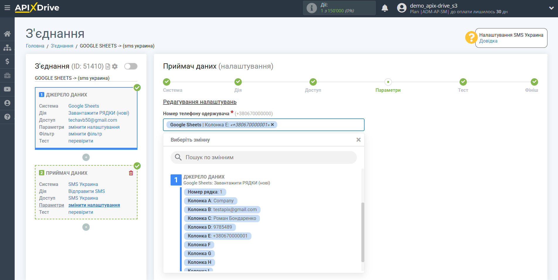The height and width of the screenshot is (280, 558).
Task: Add step between source and receiver
Action: coord(86,157)
